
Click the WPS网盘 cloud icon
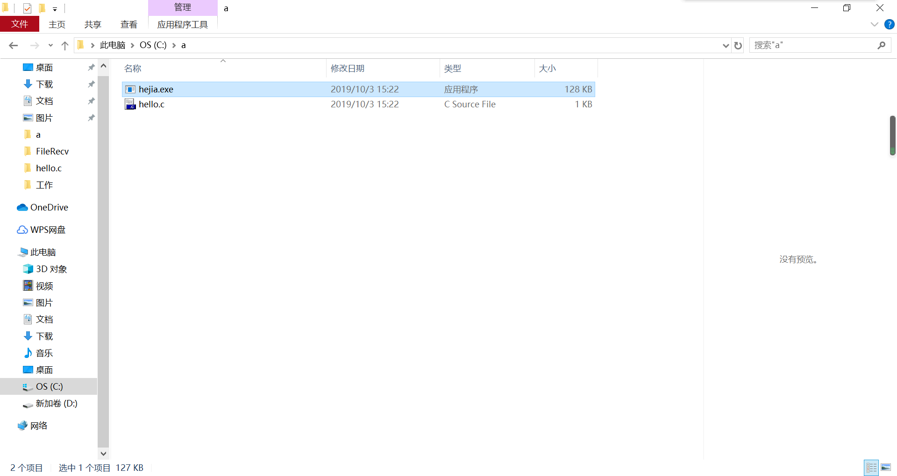tap(22, 230)
